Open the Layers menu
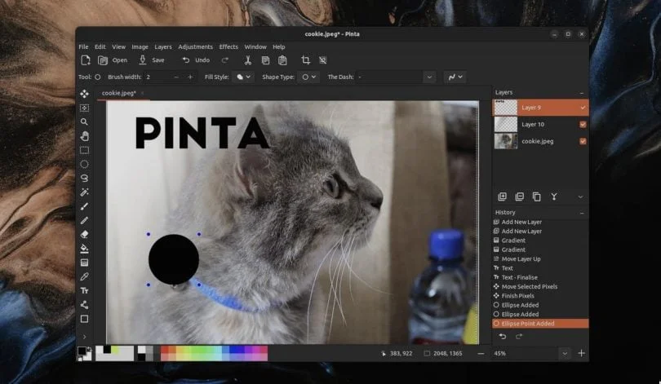Image resolution: width=661 pixels, height=384 pixels. 162,46
